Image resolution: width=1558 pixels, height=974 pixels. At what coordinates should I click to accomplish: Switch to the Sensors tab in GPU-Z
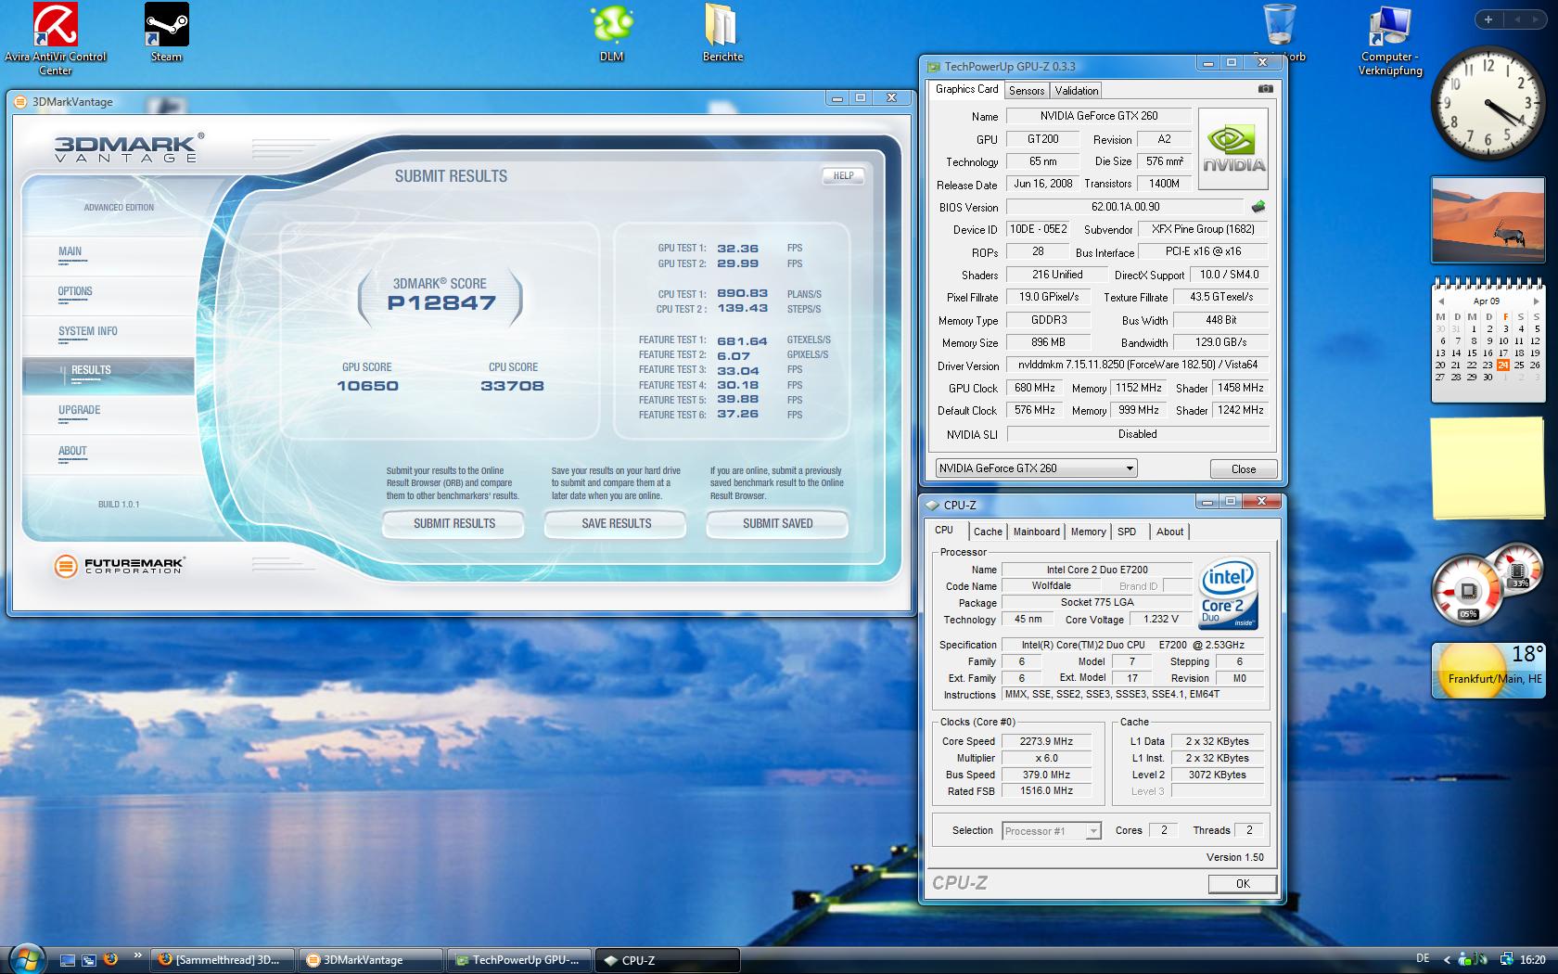1027,90
